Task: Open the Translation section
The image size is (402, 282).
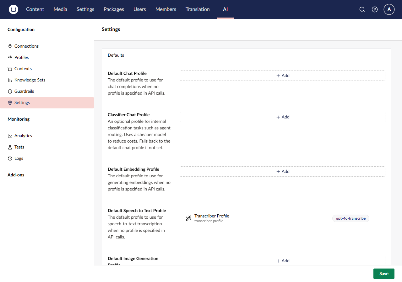Action: point(198,9)
